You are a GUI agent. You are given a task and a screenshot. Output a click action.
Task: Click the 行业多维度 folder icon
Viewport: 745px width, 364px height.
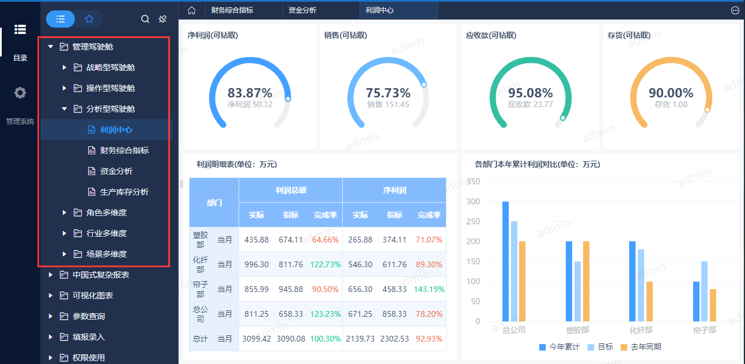78,233
